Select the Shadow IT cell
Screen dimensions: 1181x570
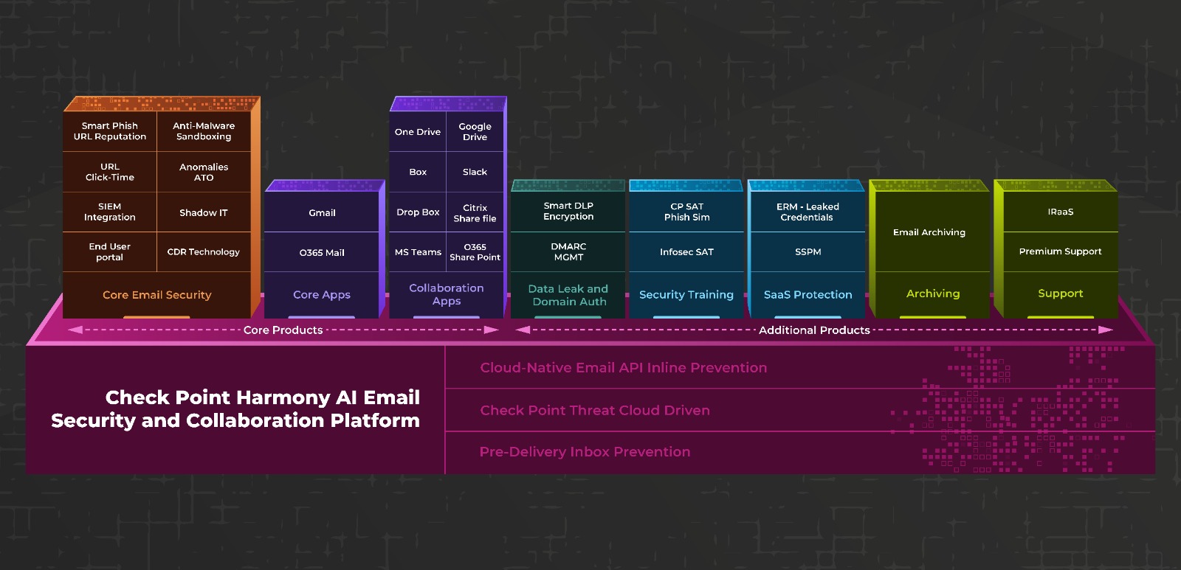click(x=204, y=212)
